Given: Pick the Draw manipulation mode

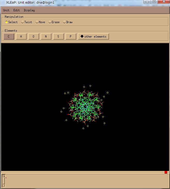Looking at the screenshot, I should 68,22.
